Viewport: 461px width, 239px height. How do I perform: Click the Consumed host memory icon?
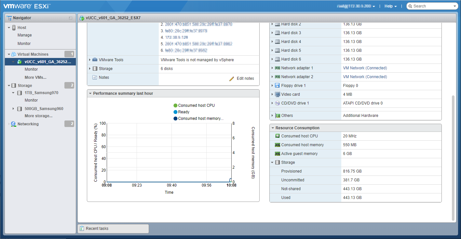coord(278,145)
